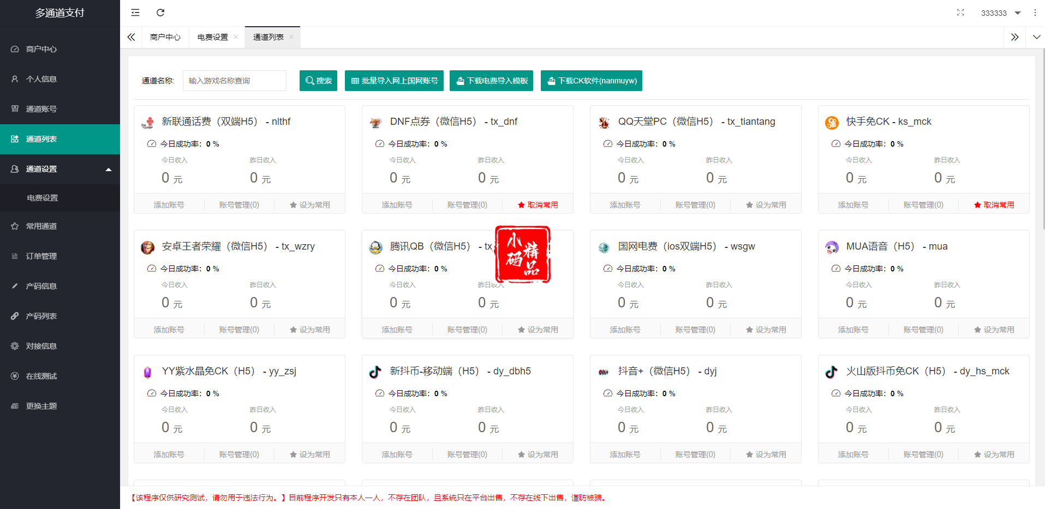Viewport: 1045px width, 509px height.
Task: Click 下载电费导入模板 button
Action: click(x=492, y=81)
